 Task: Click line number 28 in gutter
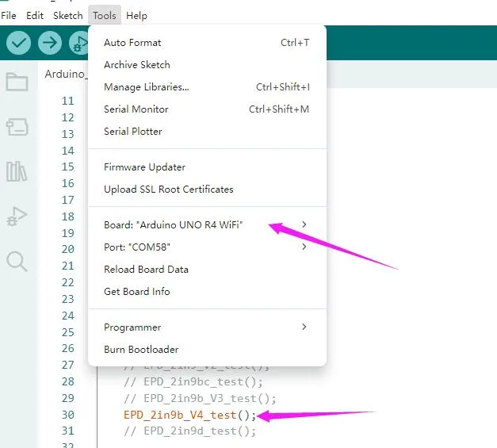coord(68,381)
